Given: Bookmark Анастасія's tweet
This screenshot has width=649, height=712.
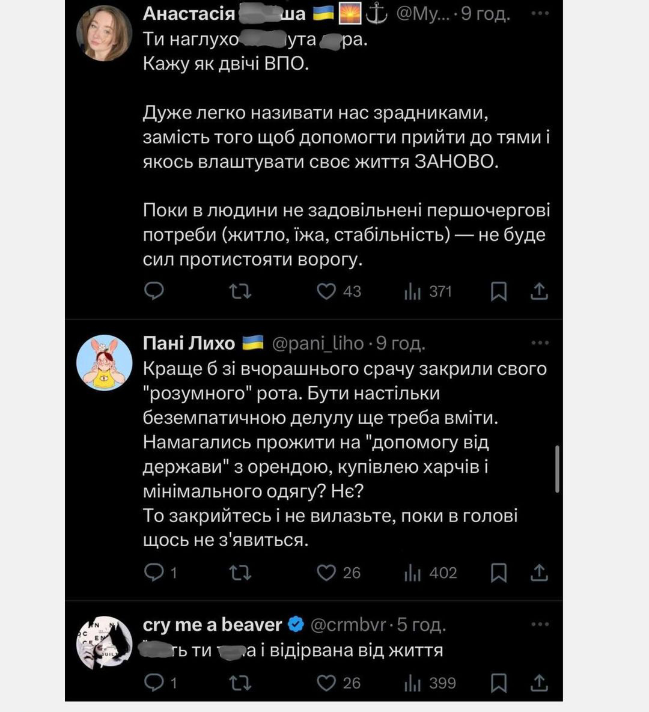Looking at the screenshot, I should [x=499, y=291].
